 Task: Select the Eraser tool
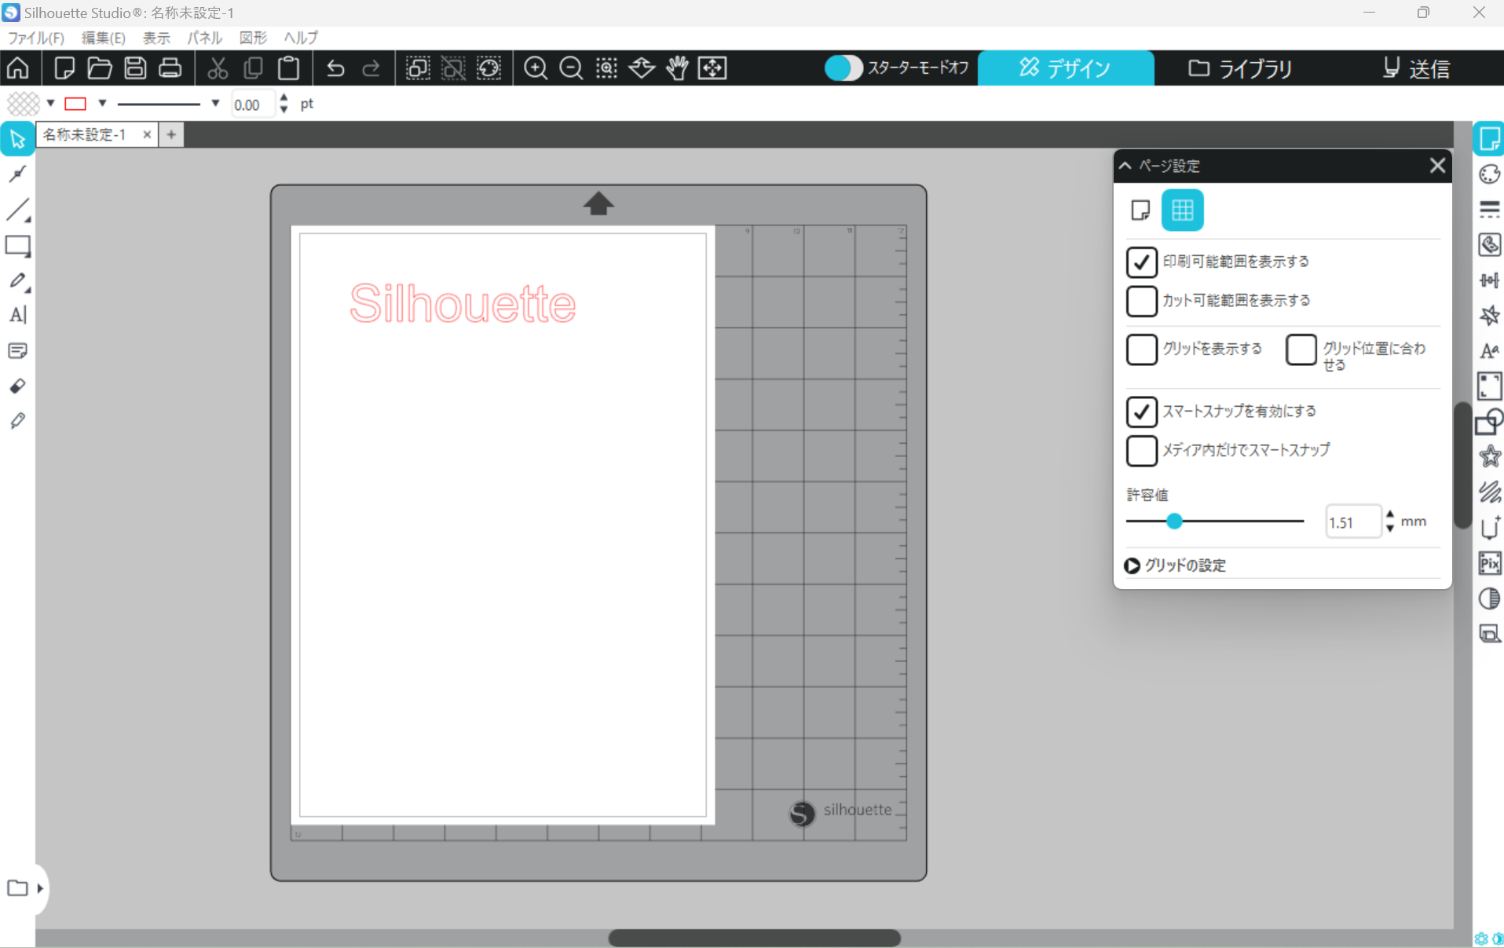(x=17, y=386)
